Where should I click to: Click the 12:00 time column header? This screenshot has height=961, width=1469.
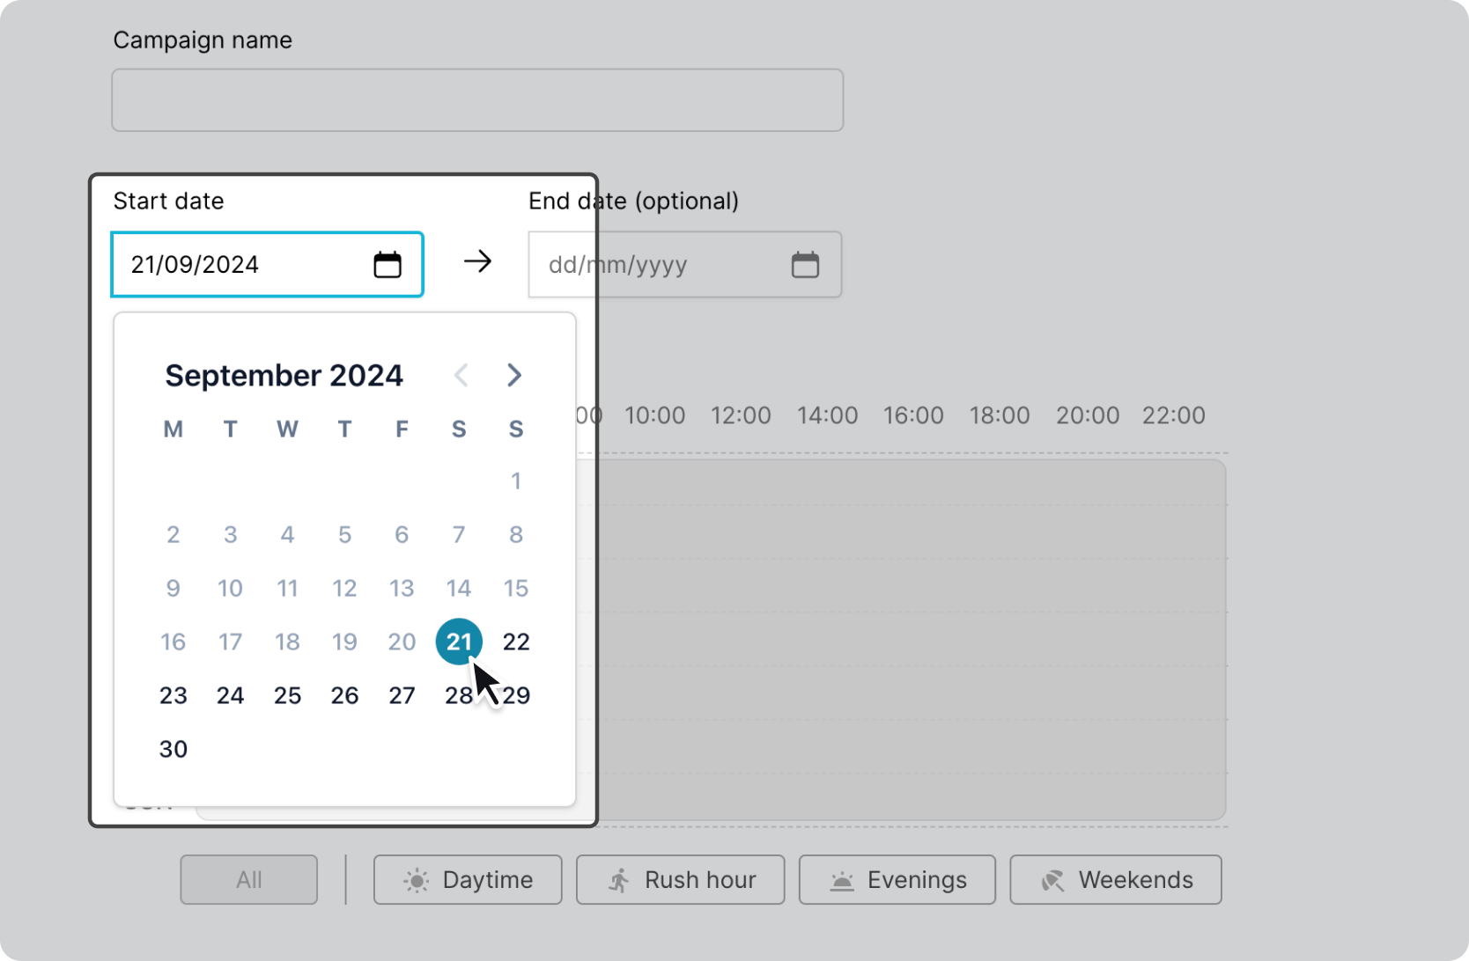pos(741,415)
